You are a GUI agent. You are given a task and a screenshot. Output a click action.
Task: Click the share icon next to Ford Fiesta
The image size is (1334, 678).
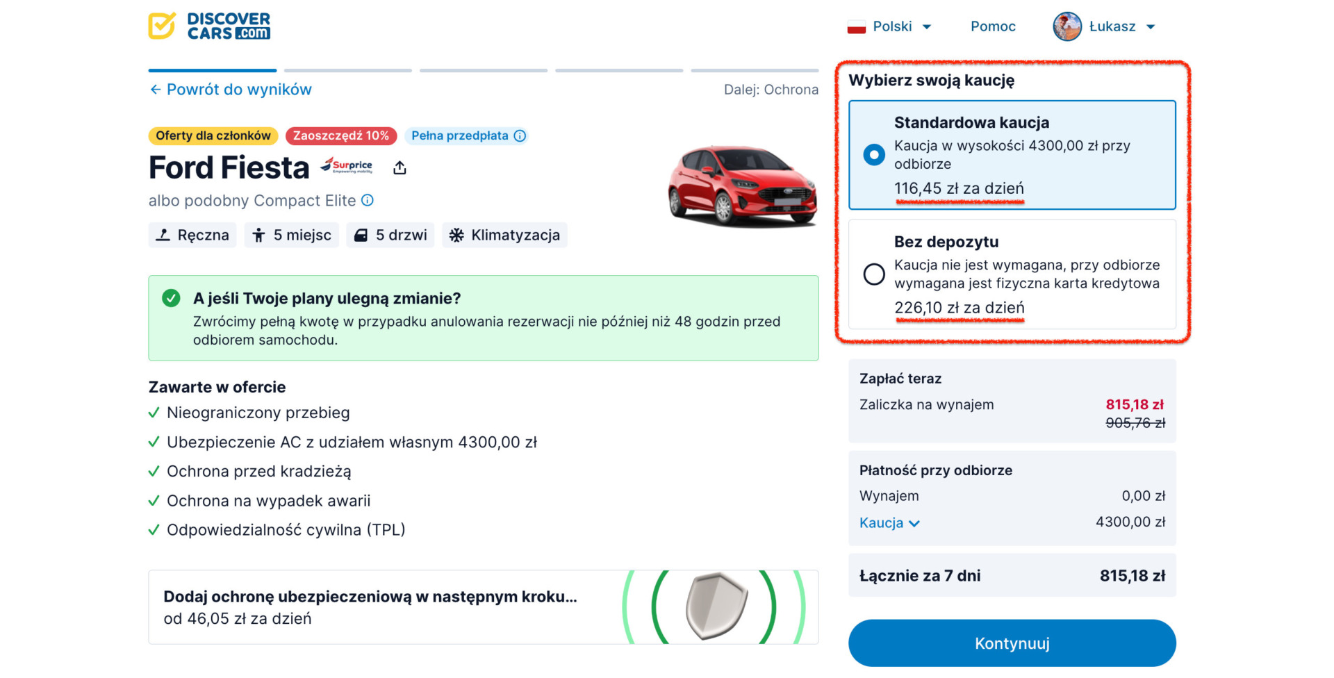click(x=400, y=168)
